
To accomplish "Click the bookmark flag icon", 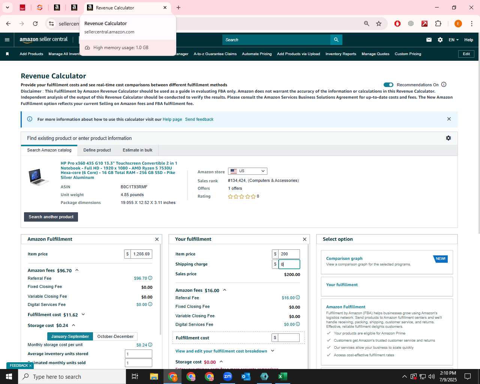I will tap(7, 54).
